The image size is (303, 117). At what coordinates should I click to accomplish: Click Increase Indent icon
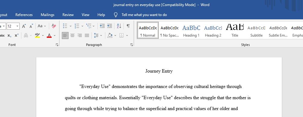[110, 26]
